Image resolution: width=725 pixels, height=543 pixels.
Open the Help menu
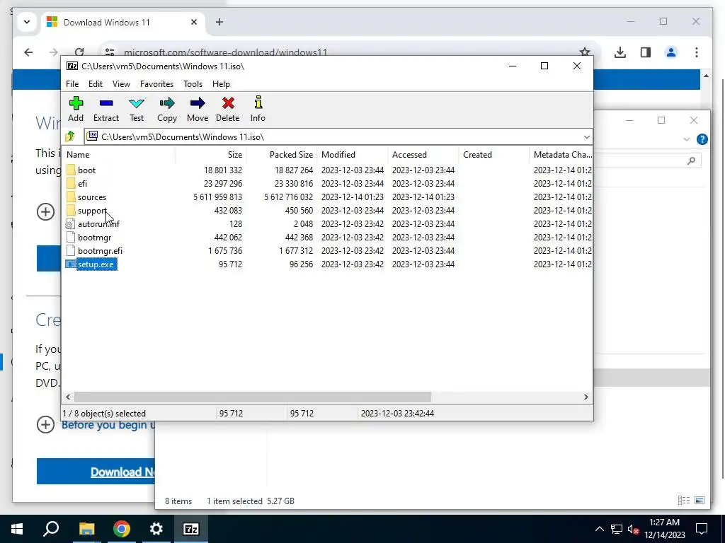221,84
